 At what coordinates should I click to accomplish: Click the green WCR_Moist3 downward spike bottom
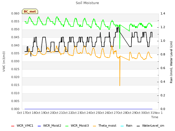[x=120, y=49]
